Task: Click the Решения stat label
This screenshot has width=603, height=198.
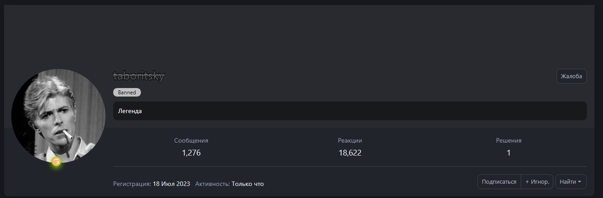Action: pyautogui.click(x=509, y=140)
